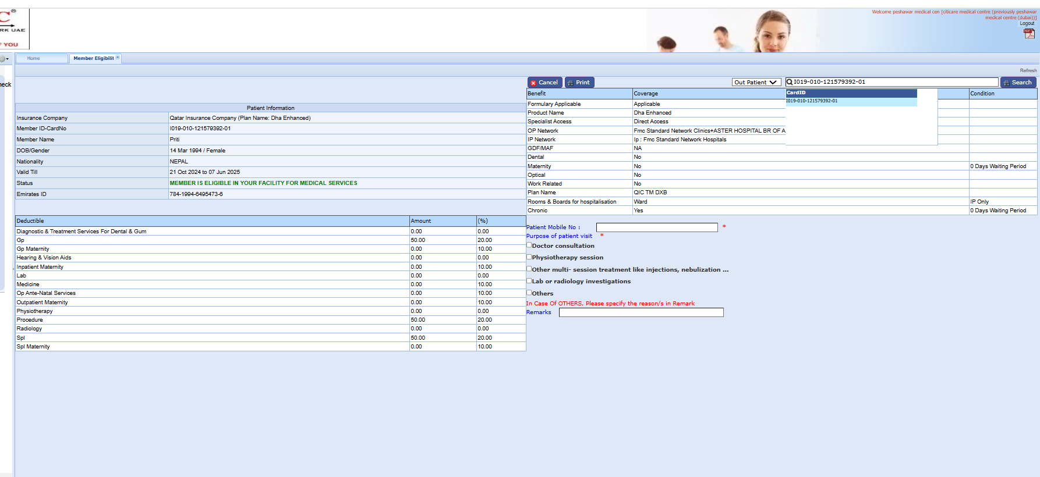1040x477 pixels.
Task: Close the Member Eligibility tab
Action: click(x=118, y=58)
